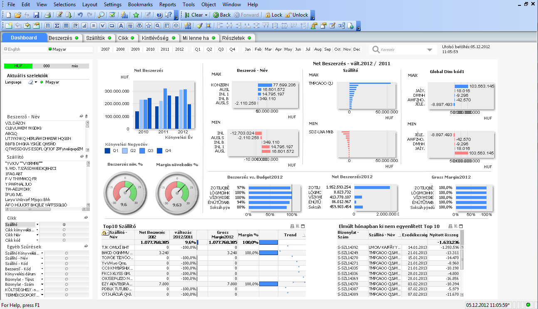Expand the Cikk kód multi-box dropdown

point(37,240)
